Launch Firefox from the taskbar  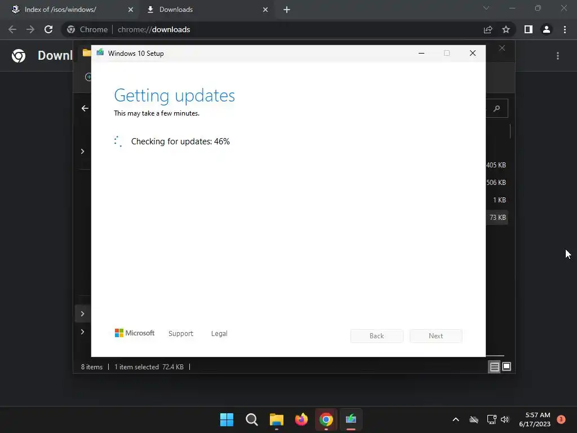(x=301, y=419)
